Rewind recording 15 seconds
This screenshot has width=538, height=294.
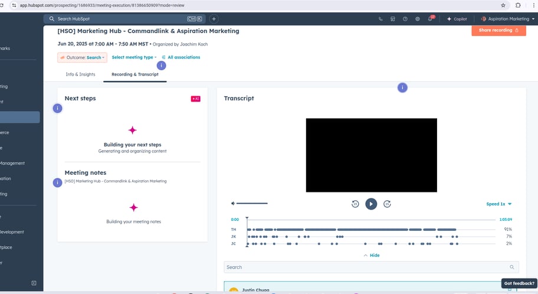[x=355, y=204]
